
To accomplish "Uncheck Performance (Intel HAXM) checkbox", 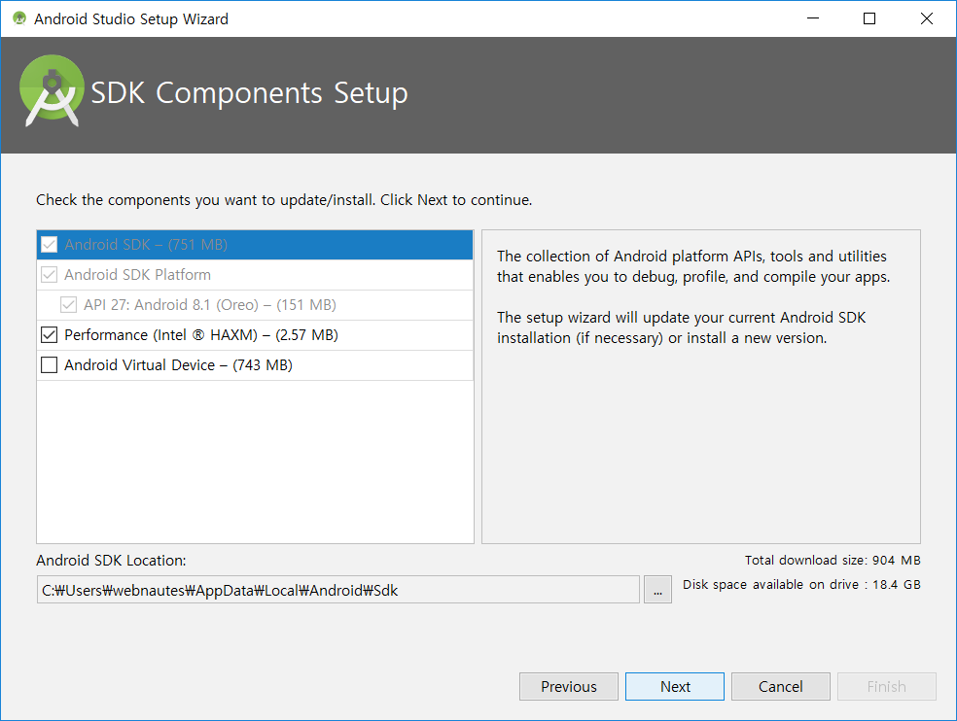I will (49, 335).
